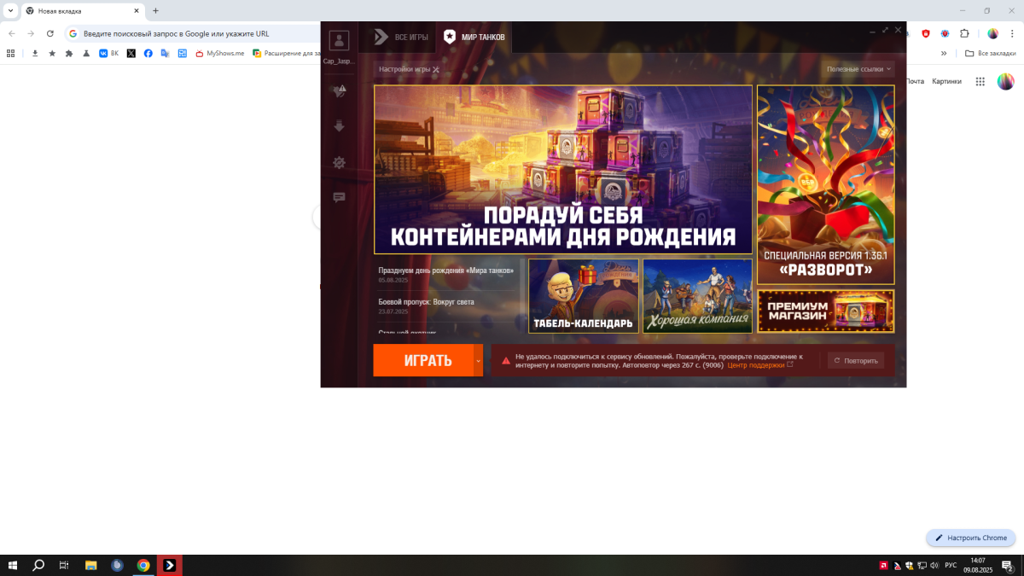Maximize the launcher with the expand arrows icon
Image resolution: width=1024 pixels, height=576 pixels.
pos(886,30)
